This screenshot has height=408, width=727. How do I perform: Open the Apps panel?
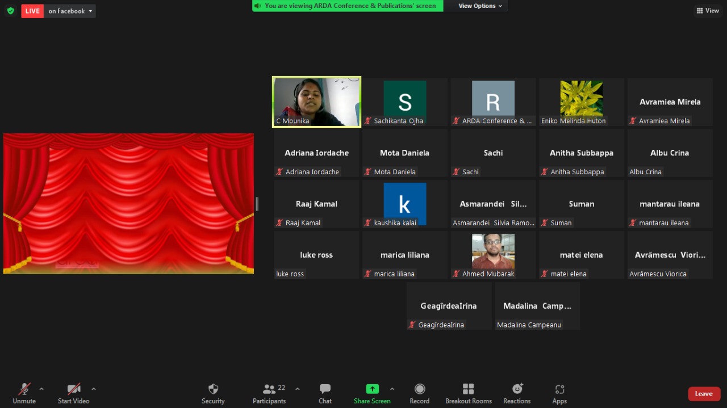559,393
